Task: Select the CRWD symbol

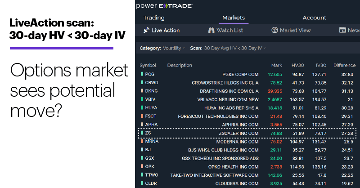Action: 152,82
